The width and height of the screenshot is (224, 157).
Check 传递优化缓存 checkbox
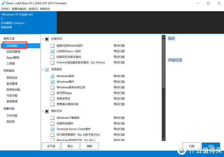point(52,123)
